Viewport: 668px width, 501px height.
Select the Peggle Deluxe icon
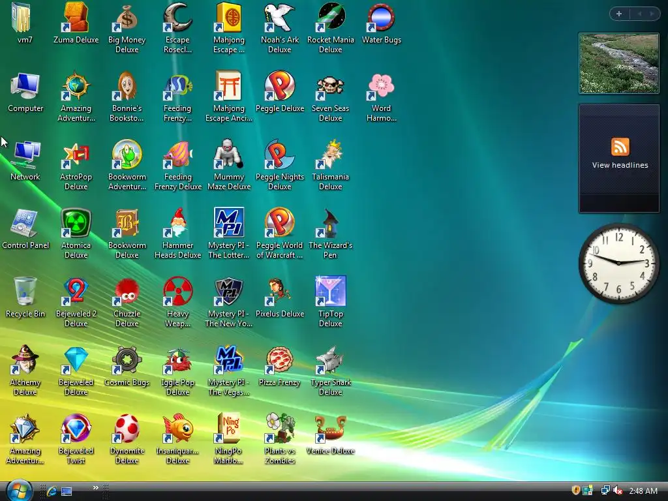(279, 85)
